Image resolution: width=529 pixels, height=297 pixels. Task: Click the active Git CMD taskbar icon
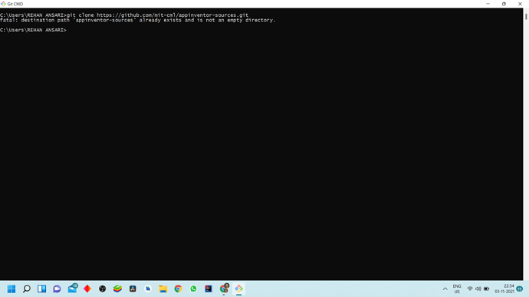239,289
